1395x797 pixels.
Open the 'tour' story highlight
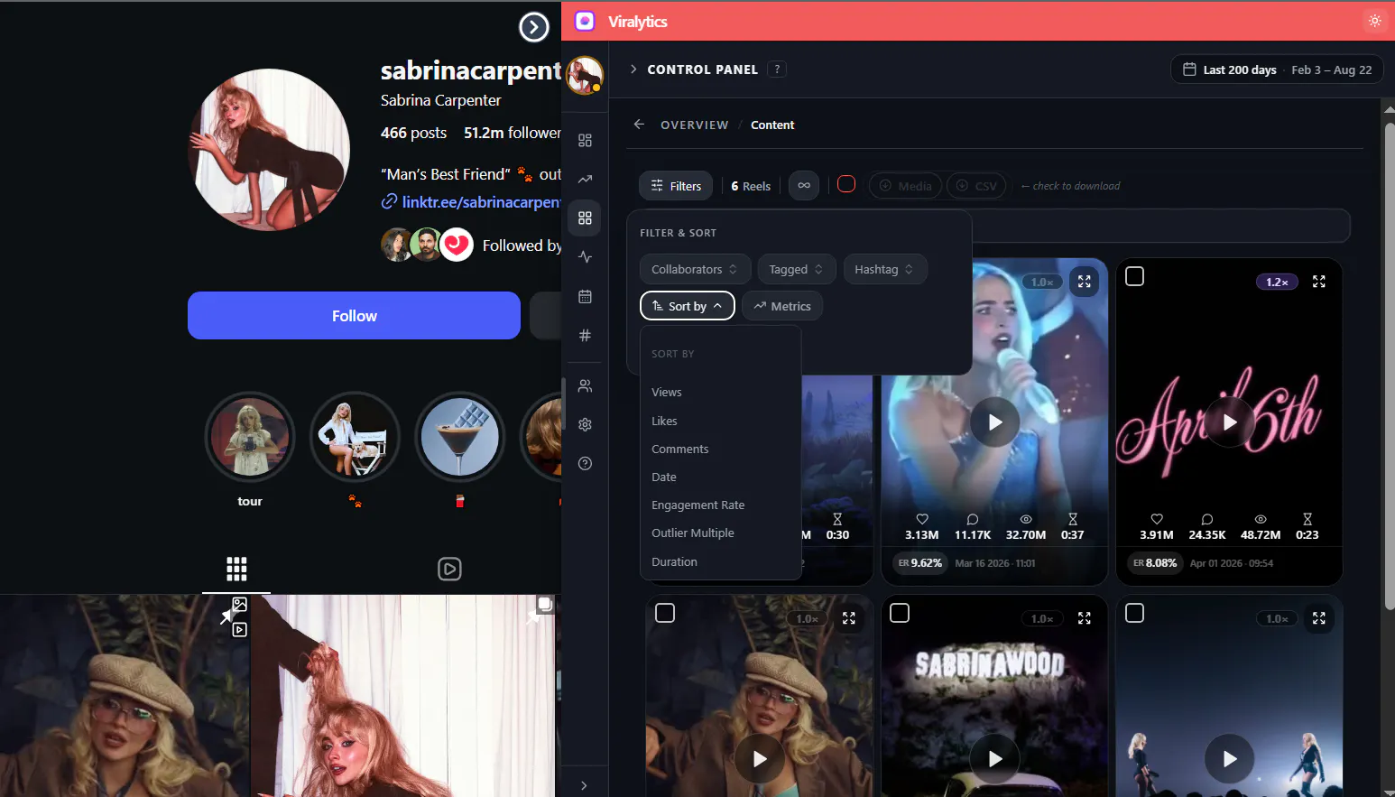(250, 437)
